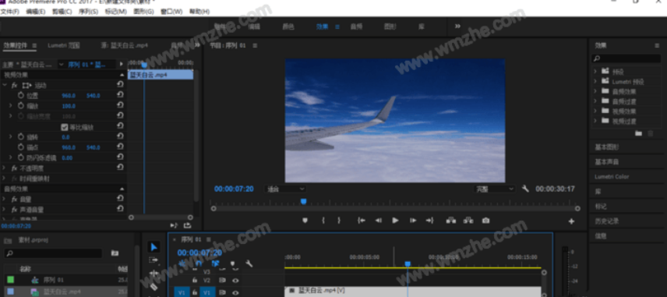Reset the 位置 position parameter
This screenshot has width=667, height=297.
click(x=120, y=95)
